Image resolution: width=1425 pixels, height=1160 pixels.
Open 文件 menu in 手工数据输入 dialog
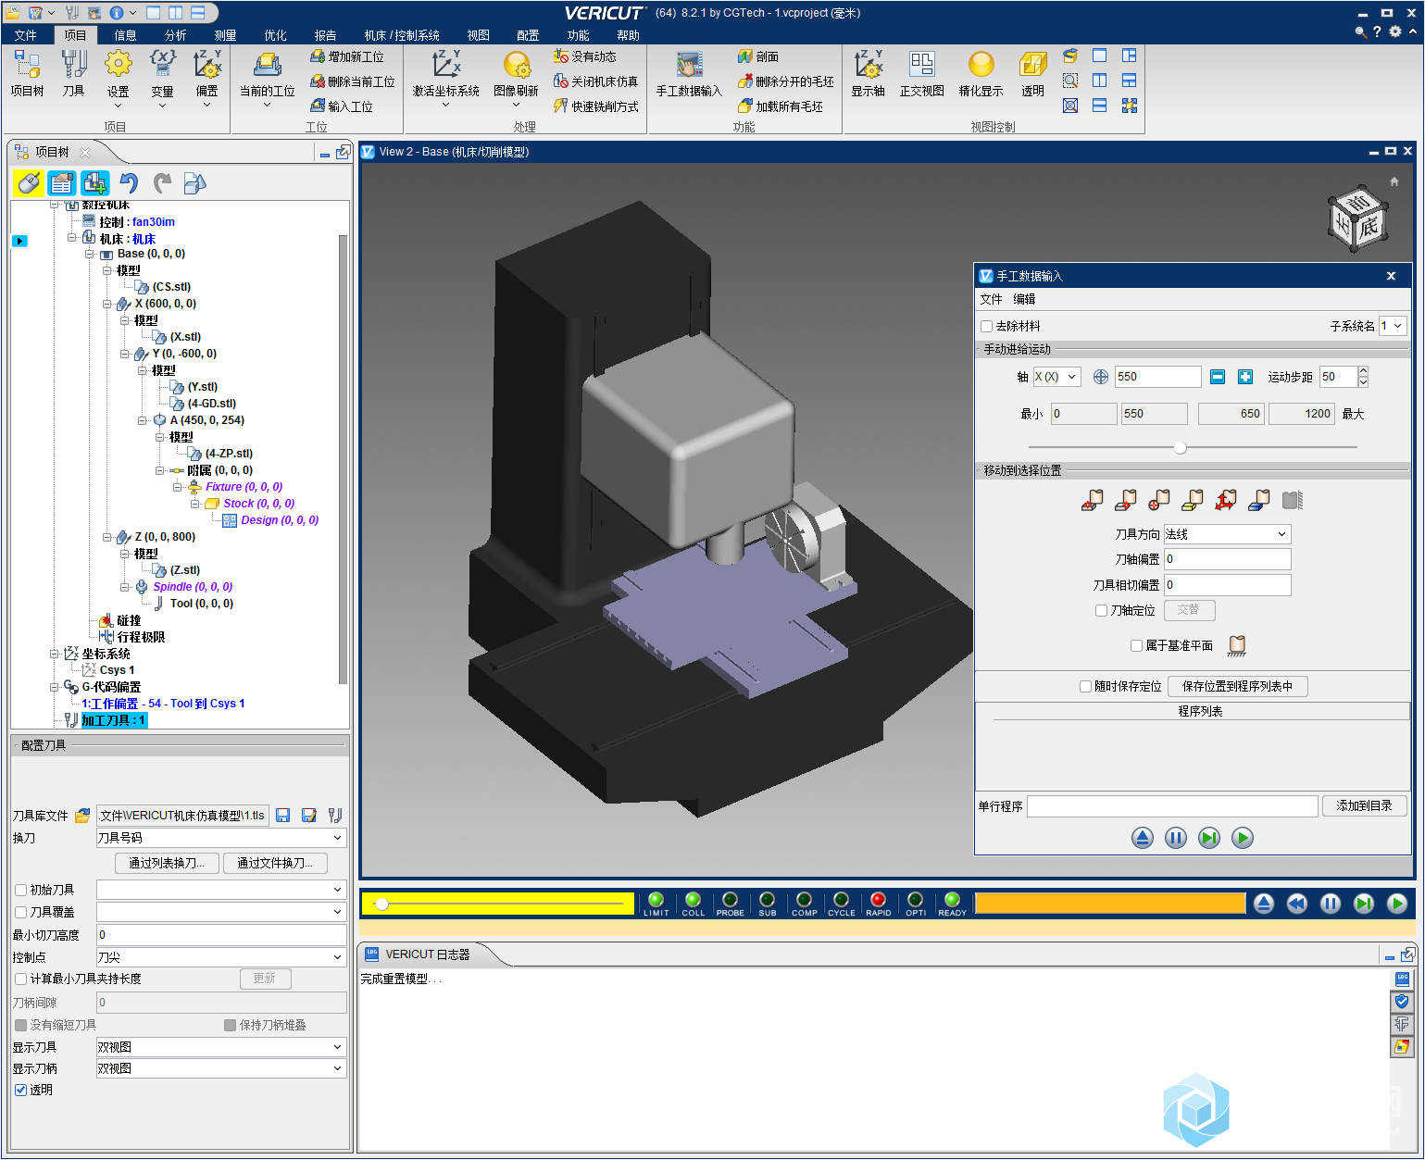point(991,299)
